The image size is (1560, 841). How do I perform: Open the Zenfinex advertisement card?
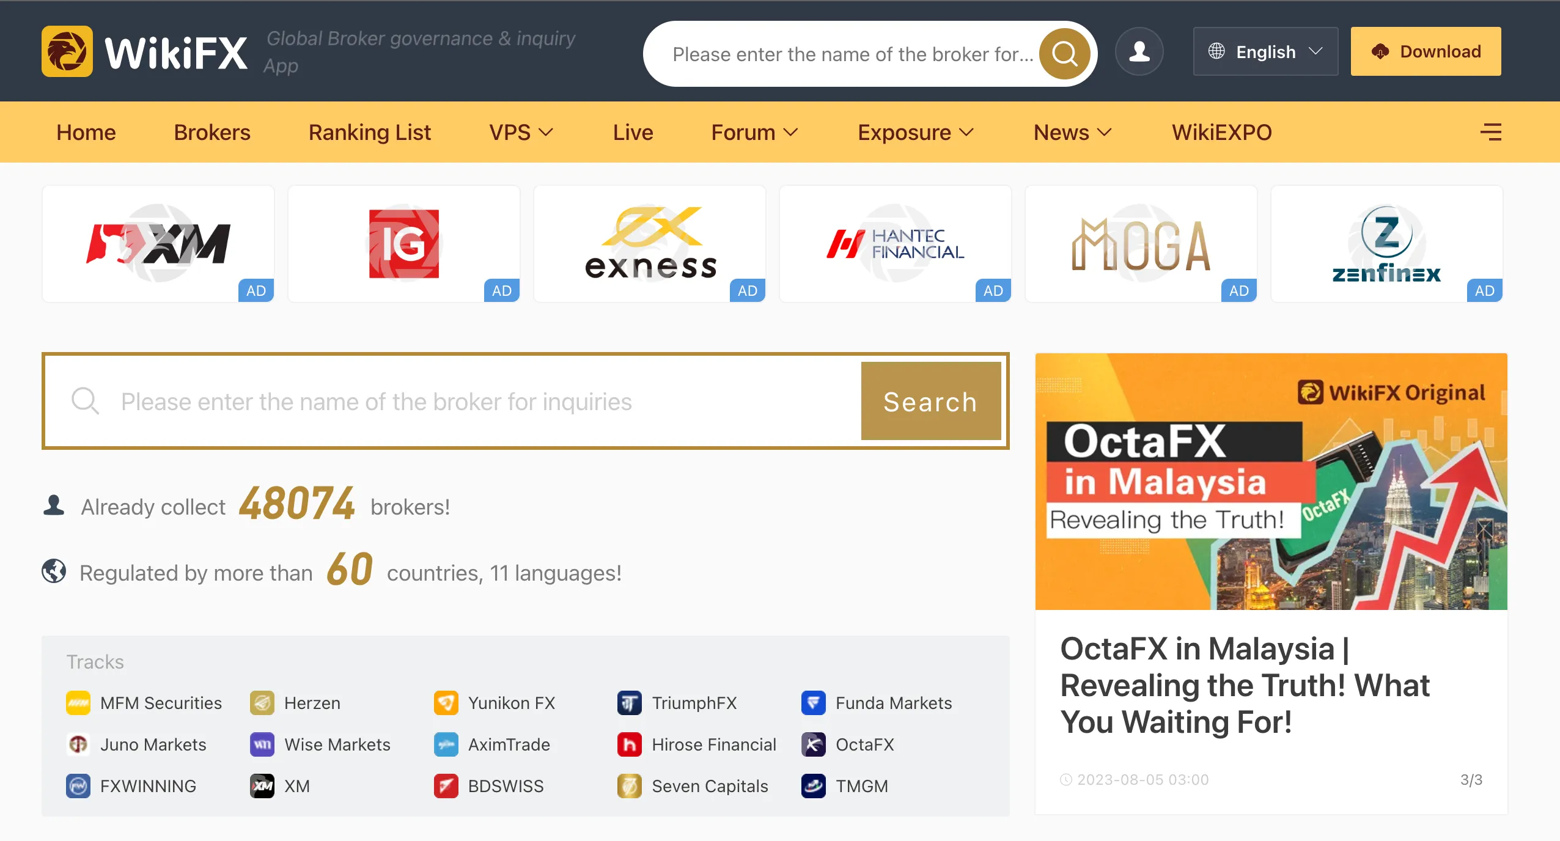(x=1387, y=244)
